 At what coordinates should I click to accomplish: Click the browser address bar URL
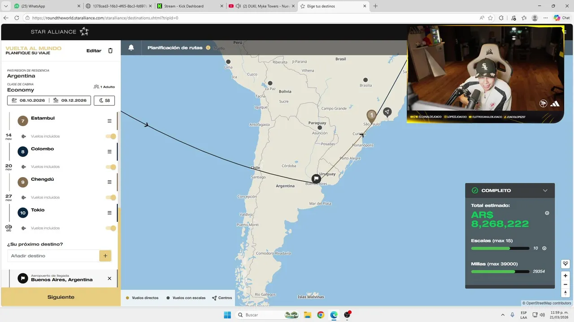tap(105, 18)
